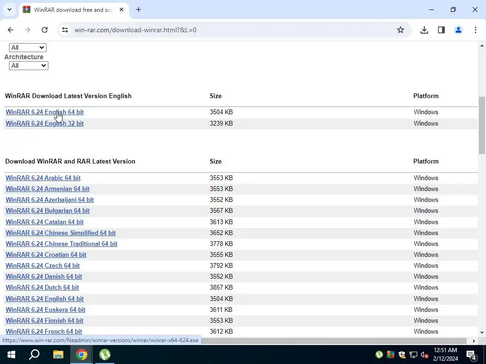Click 3239 KB size cell
Viewport: 486px width, 364px height.
click(221, 124)
